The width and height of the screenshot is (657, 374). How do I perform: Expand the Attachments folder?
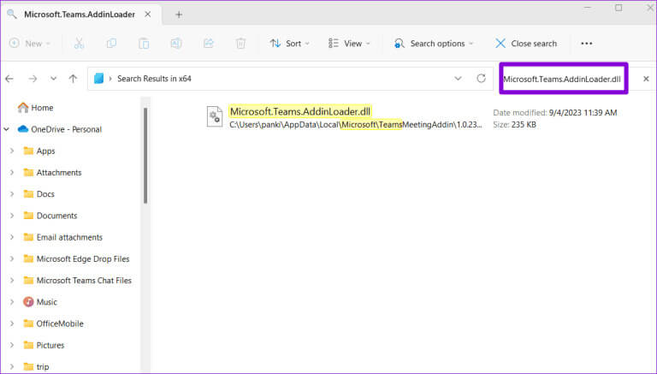point(12,172)
